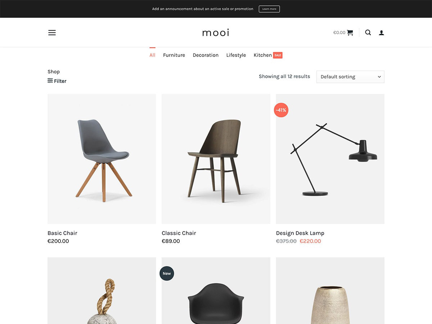Open the user account icon
The width and height of the screenshot is (432, 324).
pos(382,33)
